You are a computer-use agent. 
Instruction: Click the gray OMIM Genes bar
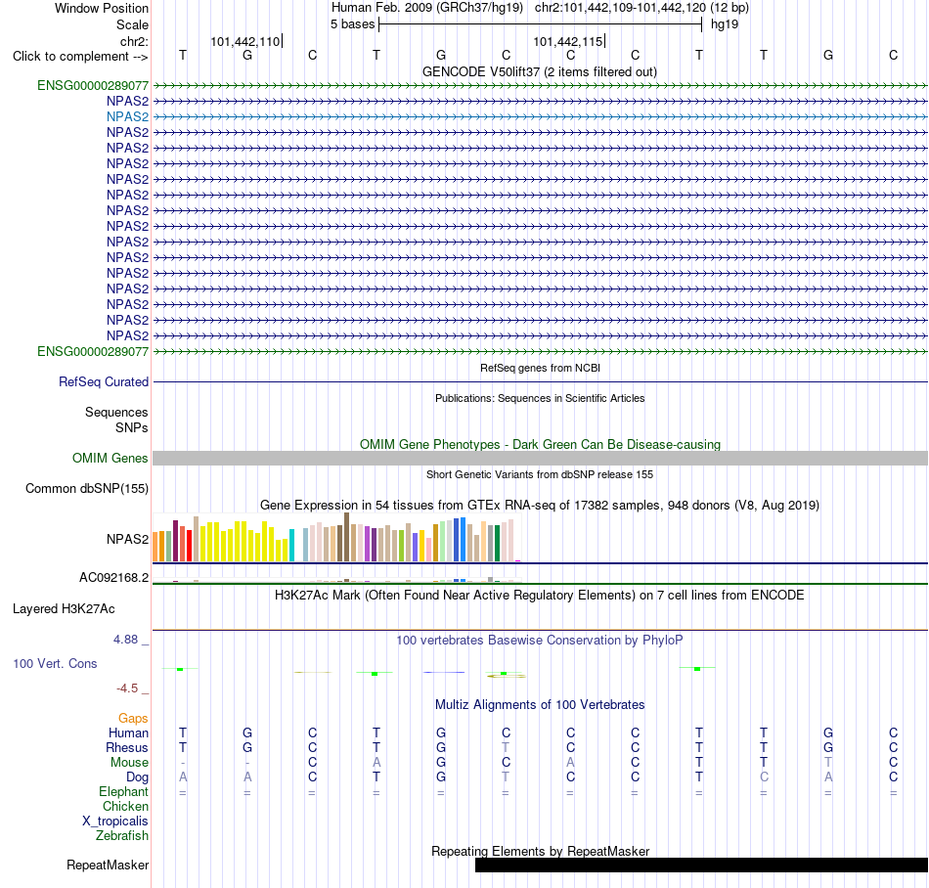pyautogui.click(x=540, y=458)
